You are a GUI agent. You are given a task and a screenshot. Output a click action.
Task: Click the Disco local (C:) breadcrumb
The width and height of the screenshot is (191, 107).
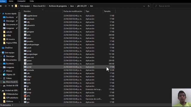click(39, 6)
